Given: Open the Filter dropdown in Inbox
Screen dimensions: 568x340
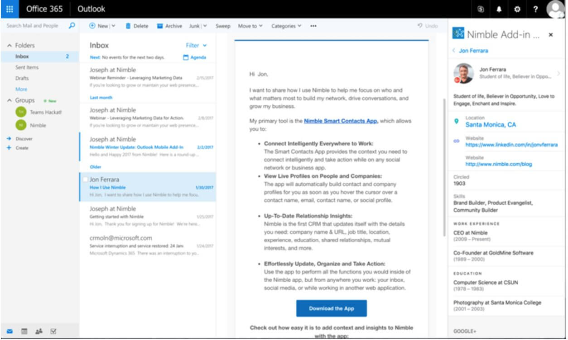Looking at the screenshot, I should [x=196, y=45].
